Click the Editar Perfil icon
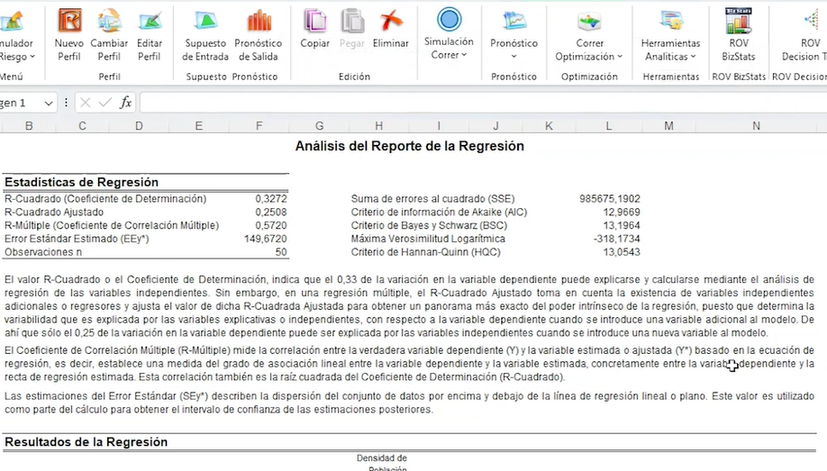This screenshot has width=827, height=471. point(150,21)
